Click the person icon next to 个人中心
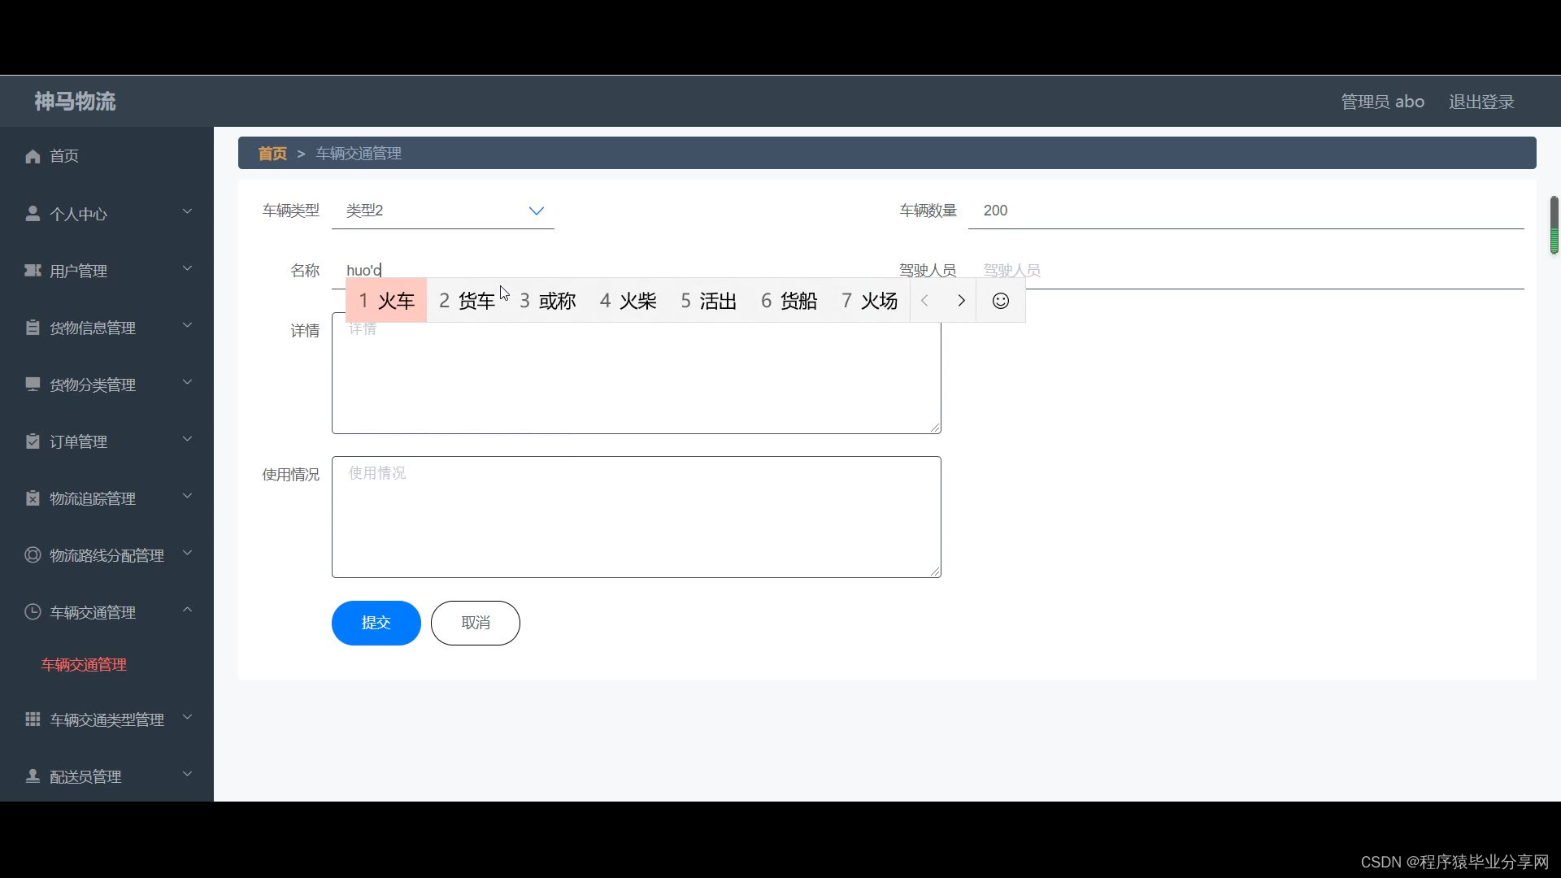The height and width of the screenshot is (878, 1561). coord(33,214)
